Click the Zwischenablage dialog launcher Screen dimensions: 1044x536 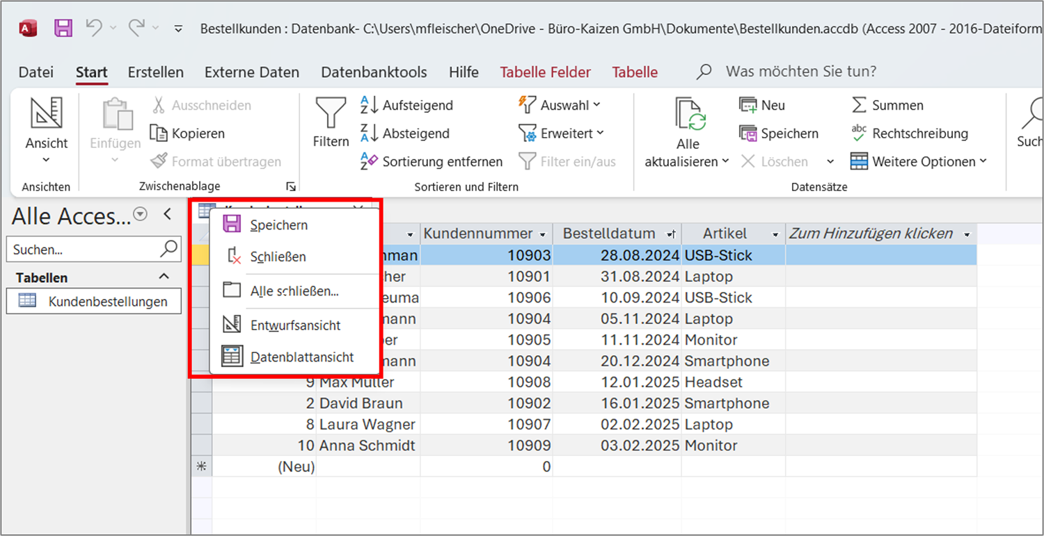[x=292, y=186]
